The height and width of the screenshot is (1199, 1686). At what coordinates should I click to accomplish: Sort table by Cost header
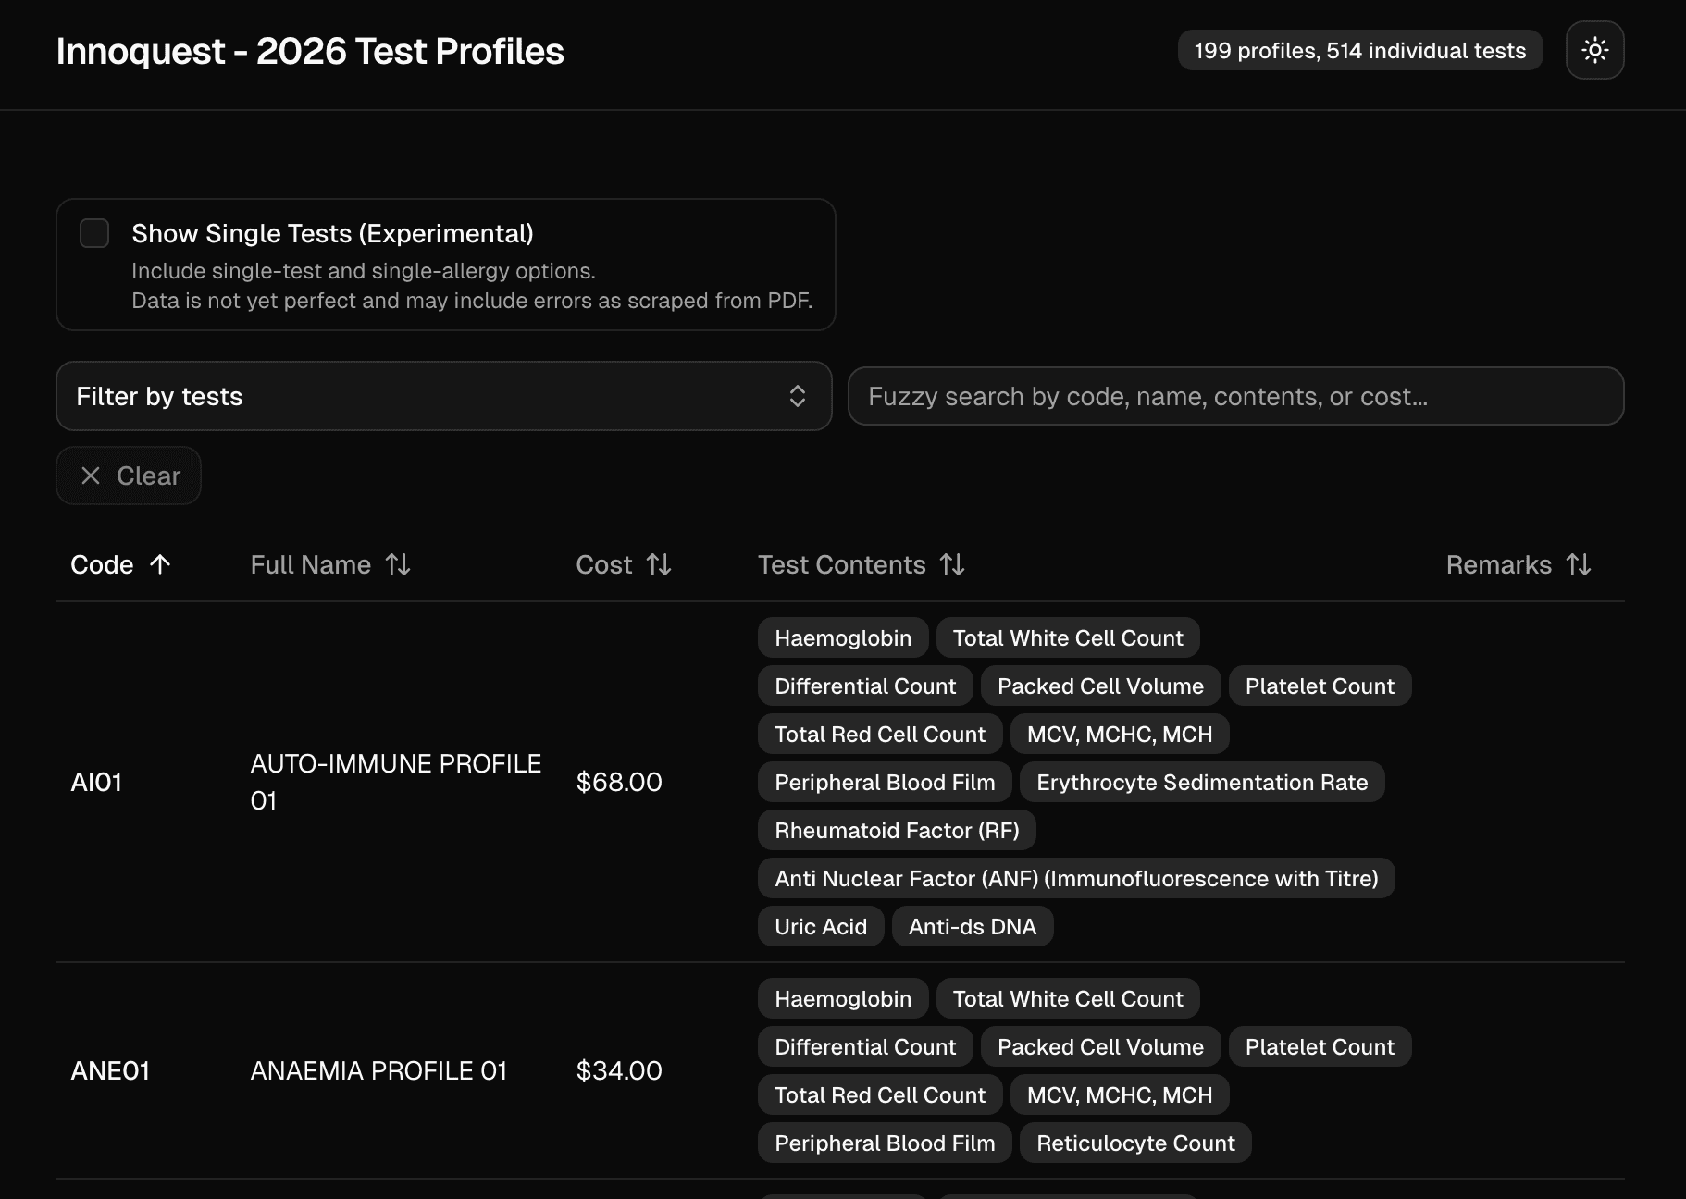(604, 564)
